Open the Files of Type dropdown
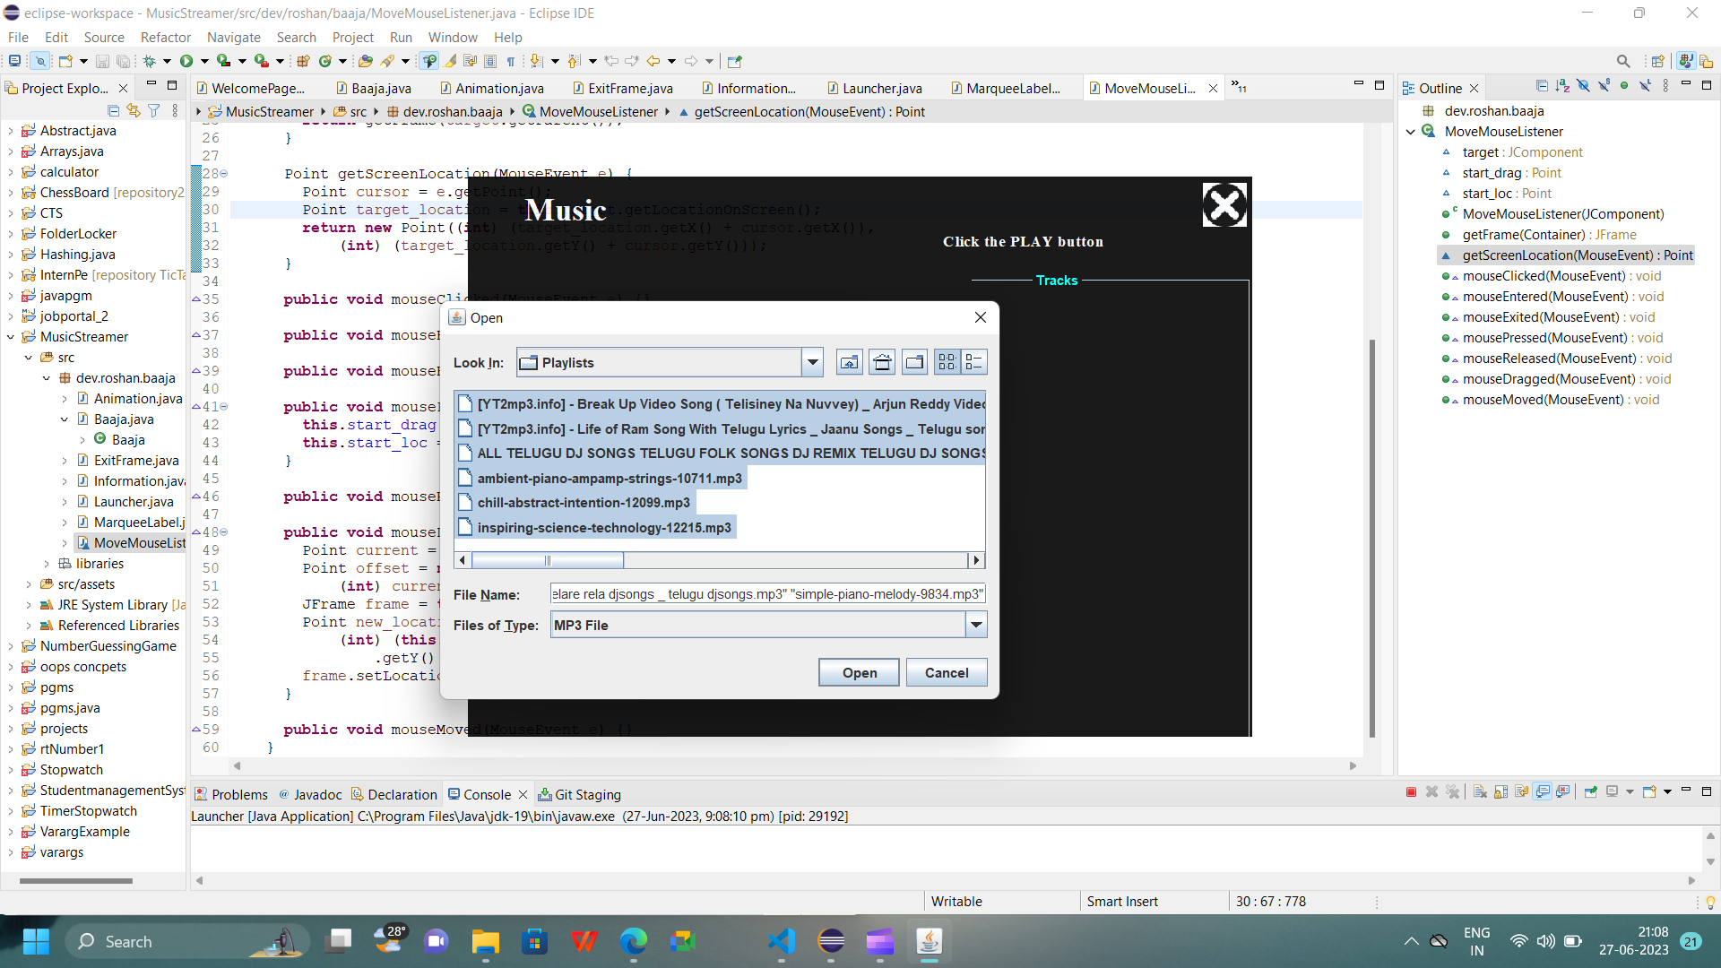Screen dimensions: 1721x968 coord(976,625)
